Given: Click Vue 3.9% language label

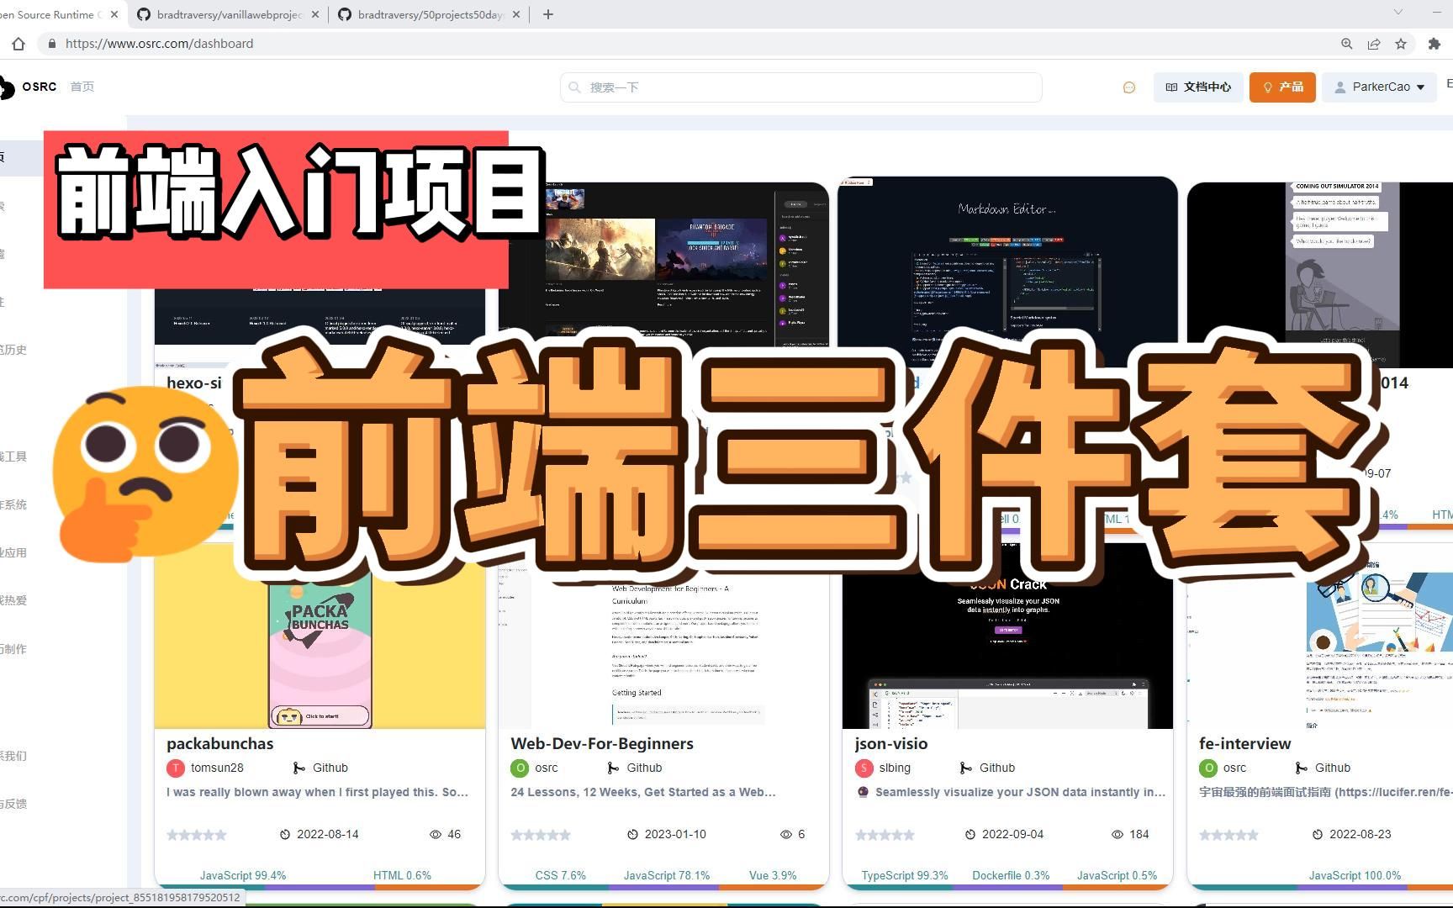Looking at the screenshot, I should (773, 875).
